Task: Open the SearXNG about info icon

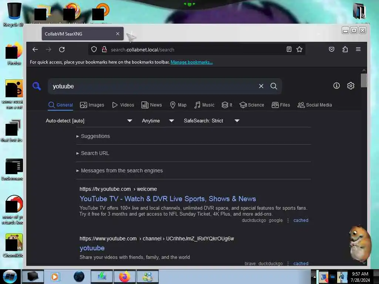Action: 336,86
